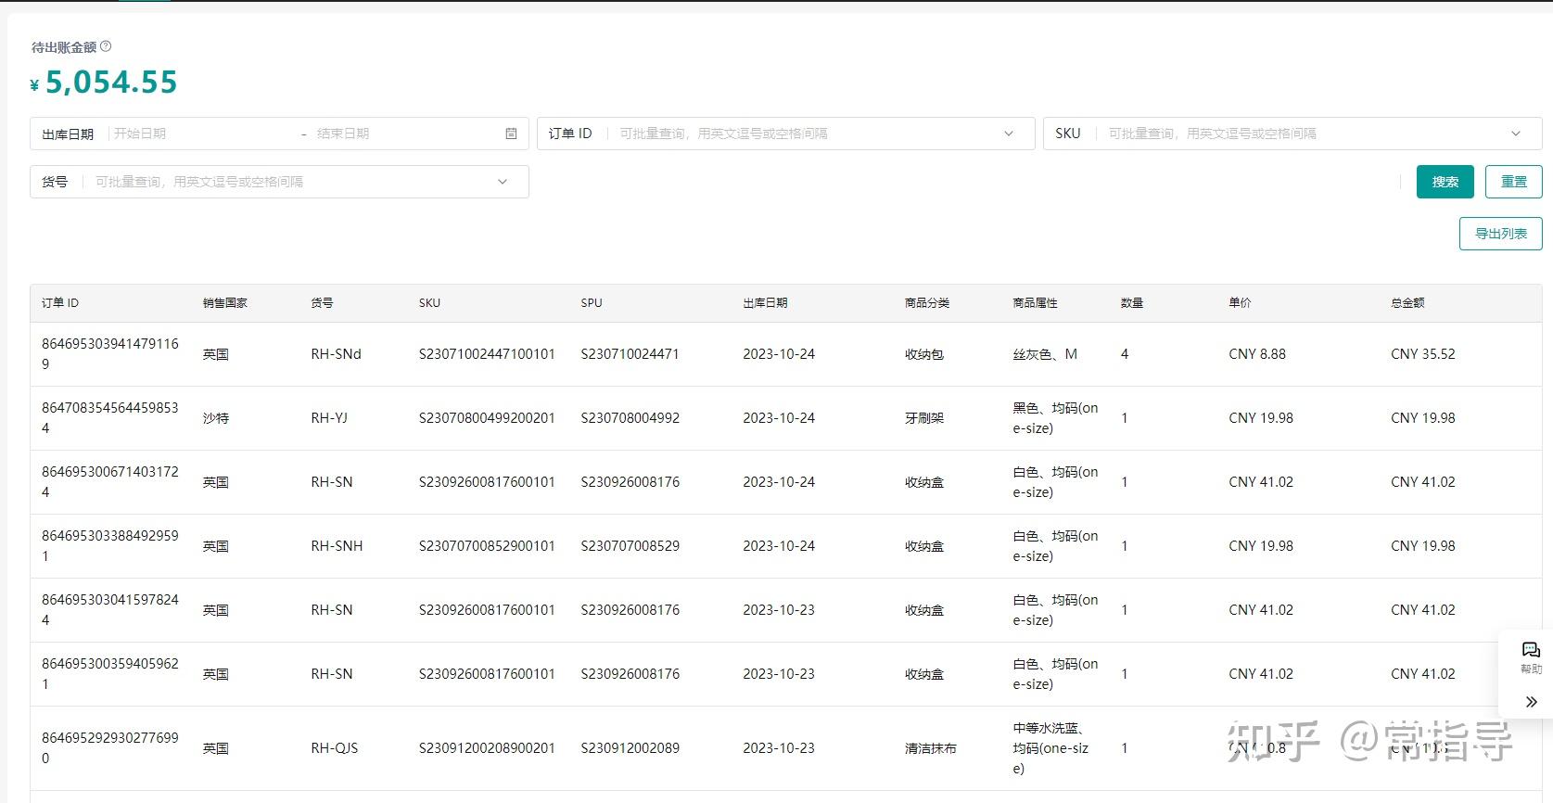Click the RH-SNd item number cell
Viewport: 1553px width, 803px height.
336,354
